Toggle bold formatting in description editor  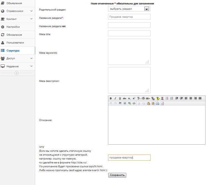coord(111,98)
